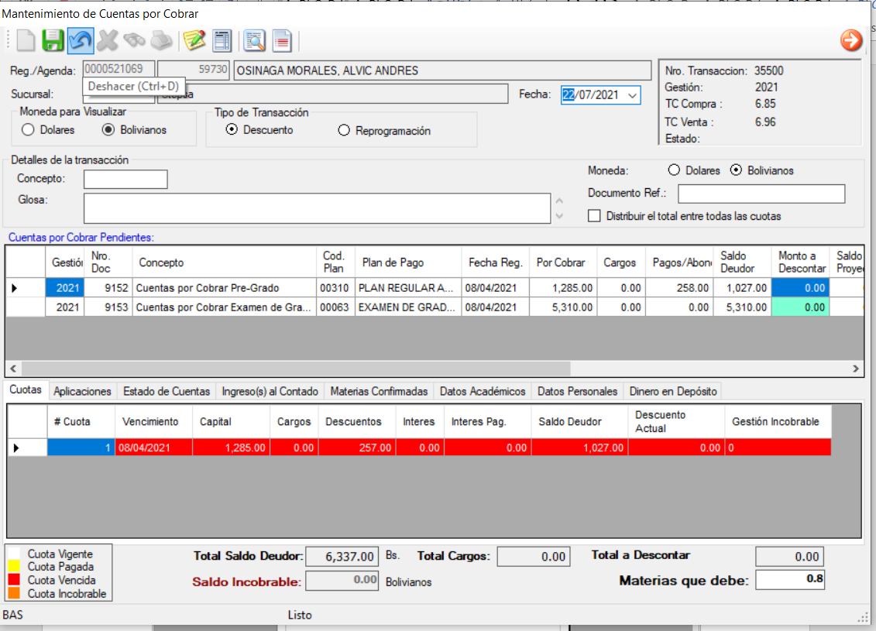Click the magnifier preview document icon

255,41
